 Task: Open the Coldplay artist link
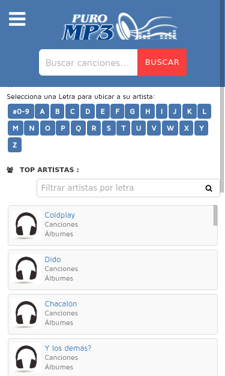pyautogui.click(x=60, y=215)
